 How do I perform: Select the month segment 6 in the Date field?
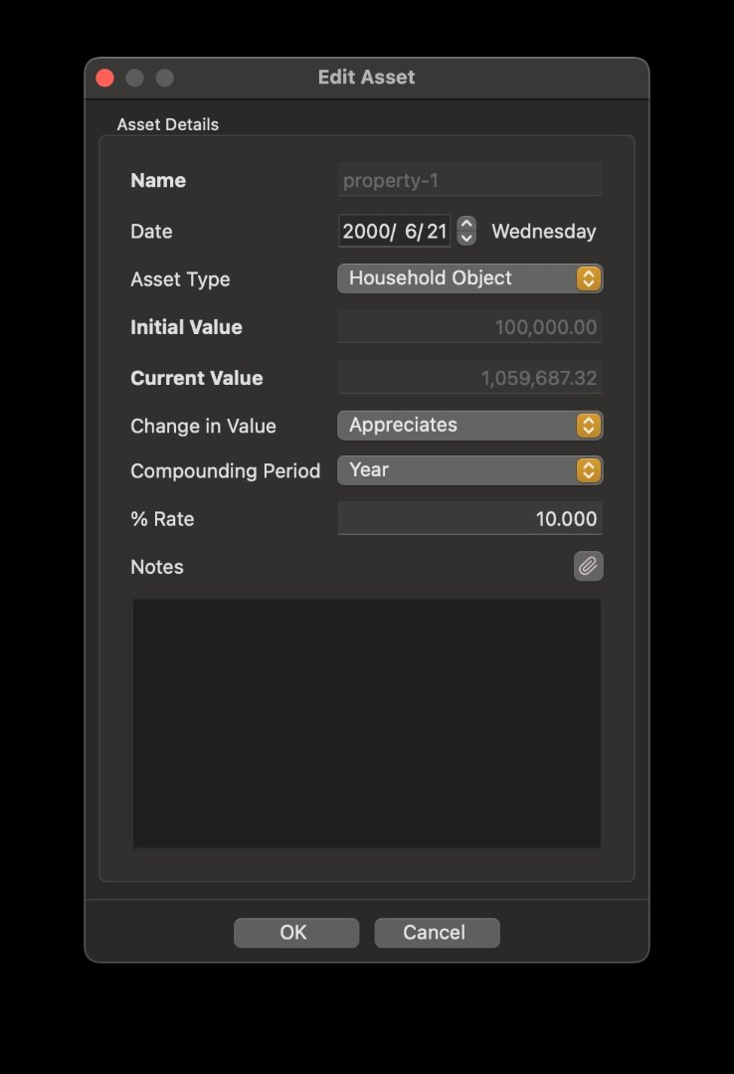coord(412,232)
